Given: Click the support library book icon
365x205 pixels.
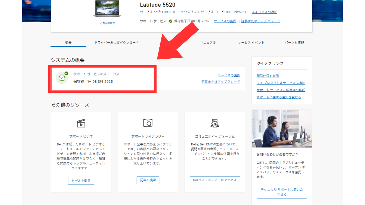Looking at the screenshot, I should tap(148, 123).
